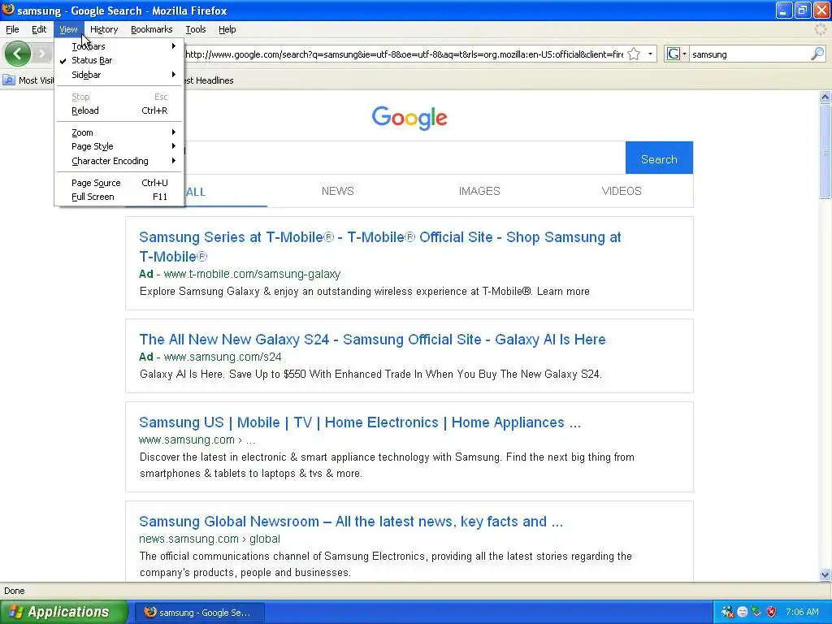This screenshot has width=832, height=624.
Task: Click the scrollbar up arrow
Action: point(825,97)
